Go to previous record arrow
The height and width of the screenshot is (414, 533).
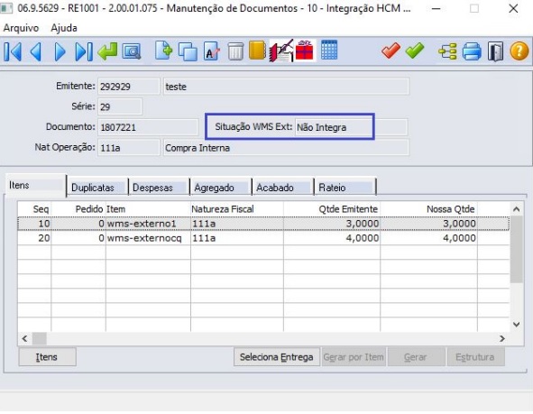tap(36, 51)
